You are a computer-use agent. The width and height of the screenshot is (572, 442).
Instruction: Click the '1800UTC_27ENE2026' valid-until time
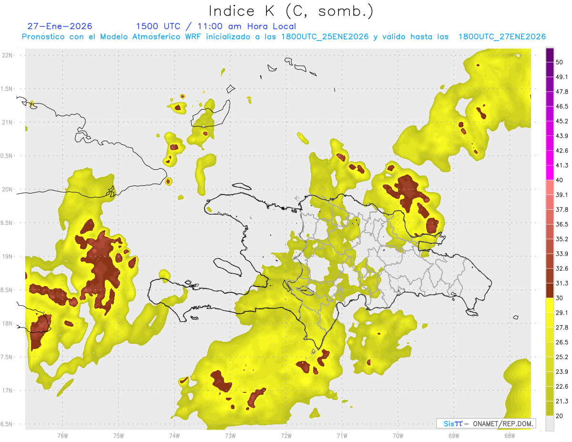click(502, 37)
